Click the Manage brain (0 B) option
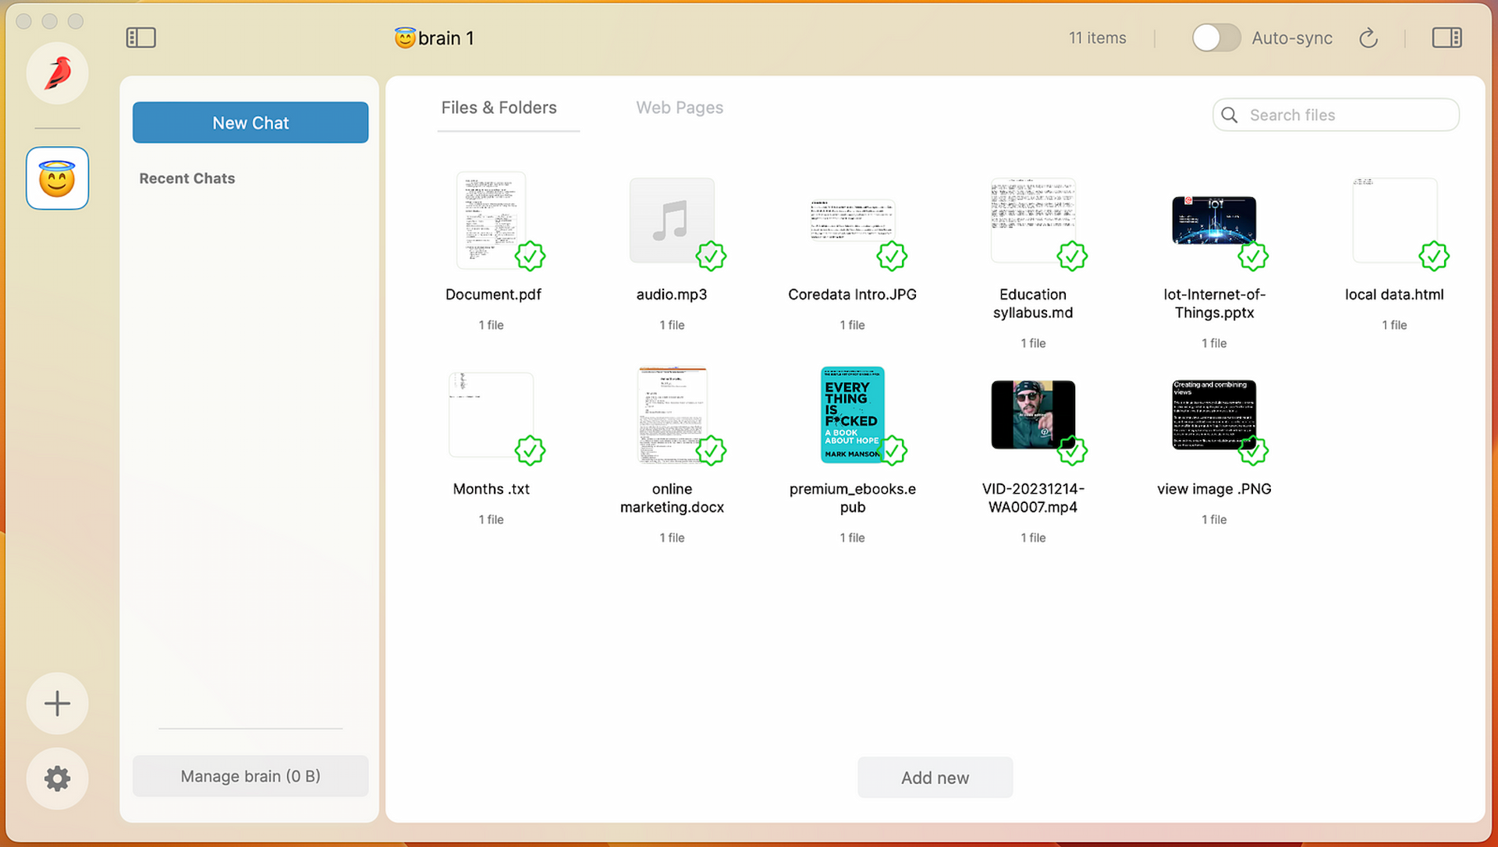This screenshot has height=847, width=1498. pos(250,775)
